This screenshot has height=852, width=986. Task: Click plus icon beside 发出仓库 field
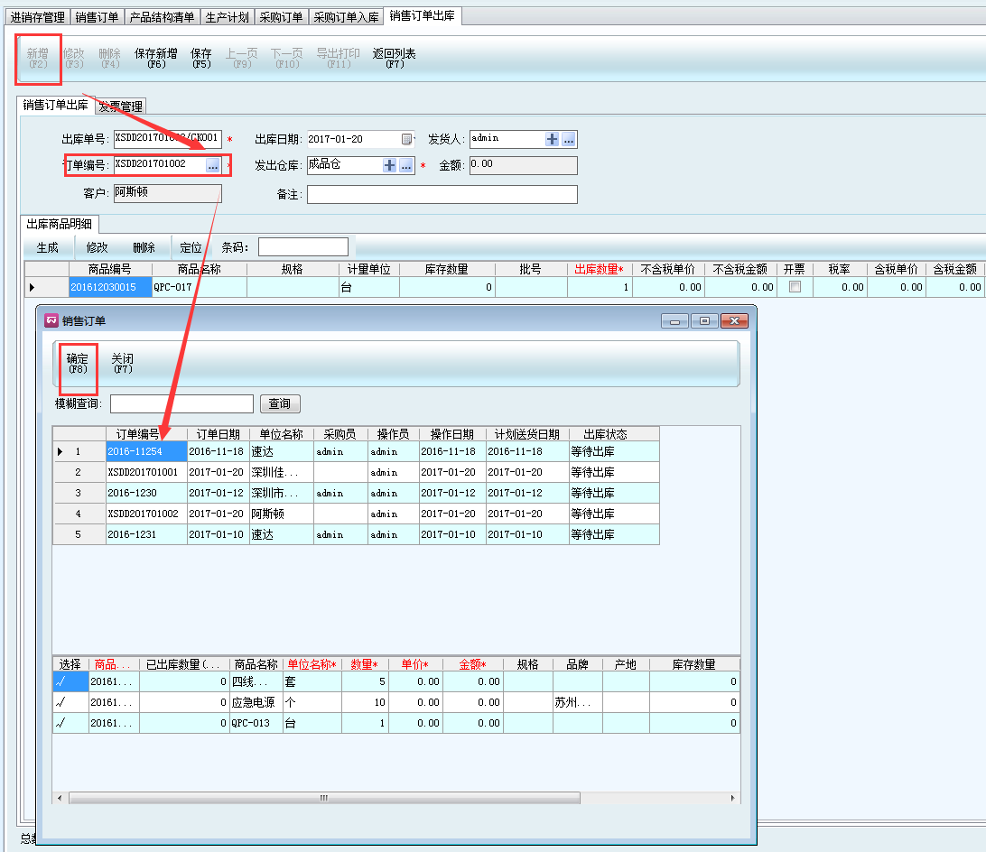click(x=389, y=165)
